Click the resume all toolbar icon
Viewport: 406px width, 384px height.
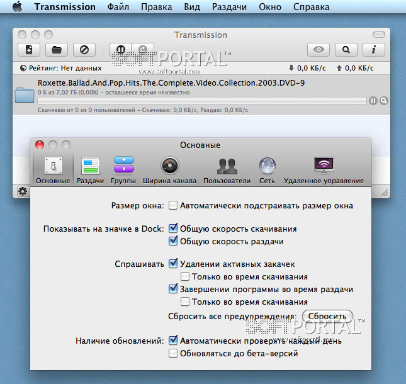[x=143, y=50]
